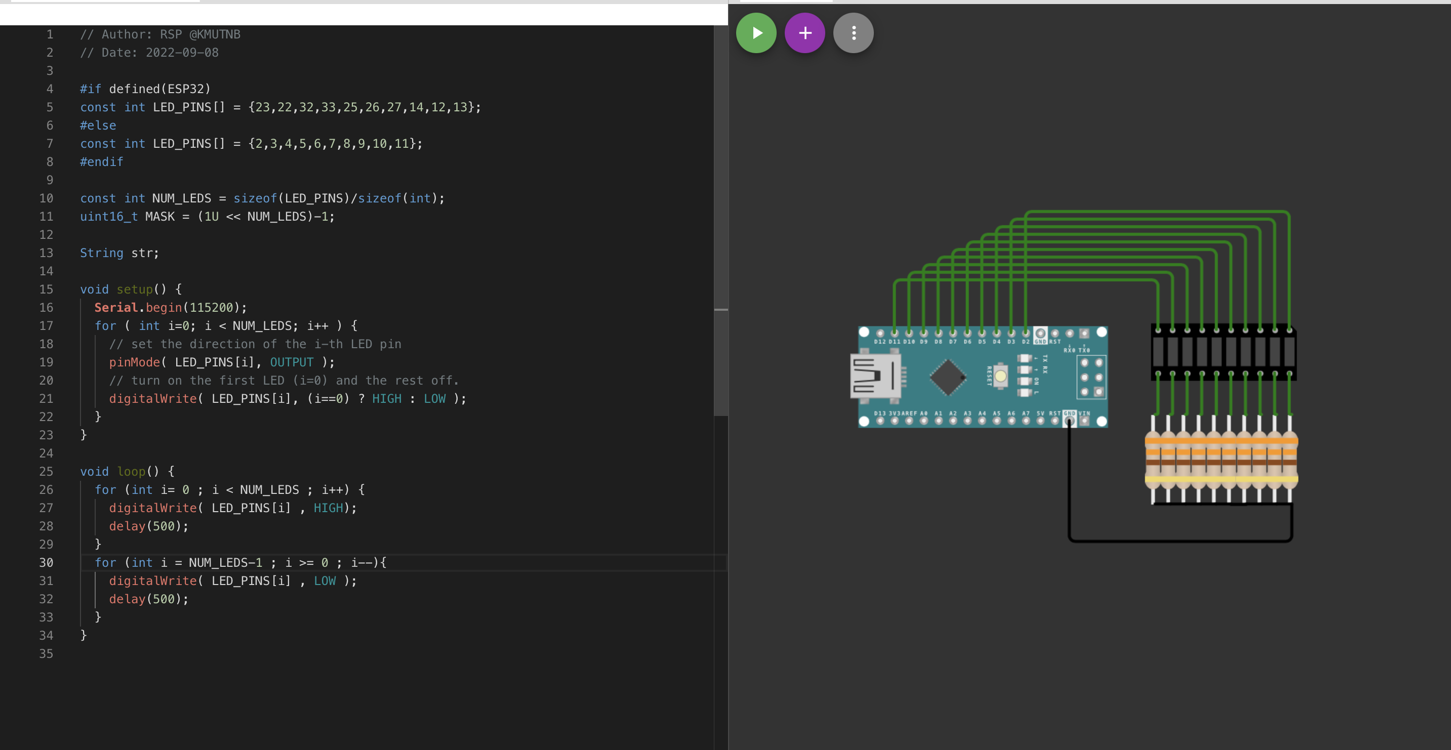Screen dimensions: 1451x750
Task: Start the simulation with the green play button
Action: coord(756,33)
